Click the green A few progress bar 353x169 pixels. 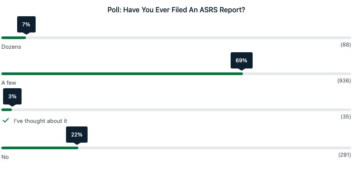[x=122, y=74]
